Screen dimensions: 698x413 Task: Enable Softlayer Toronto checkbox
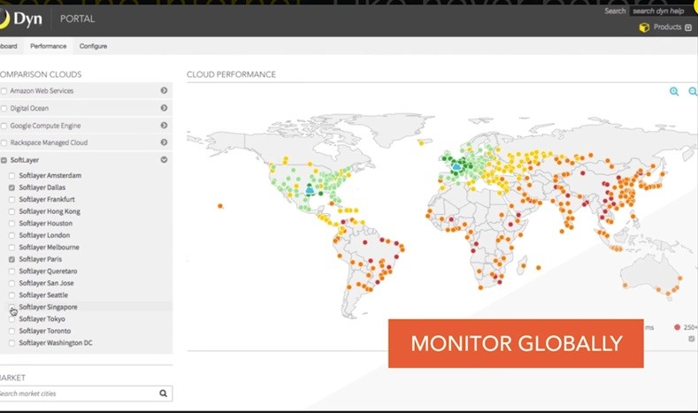click(12, 331)
